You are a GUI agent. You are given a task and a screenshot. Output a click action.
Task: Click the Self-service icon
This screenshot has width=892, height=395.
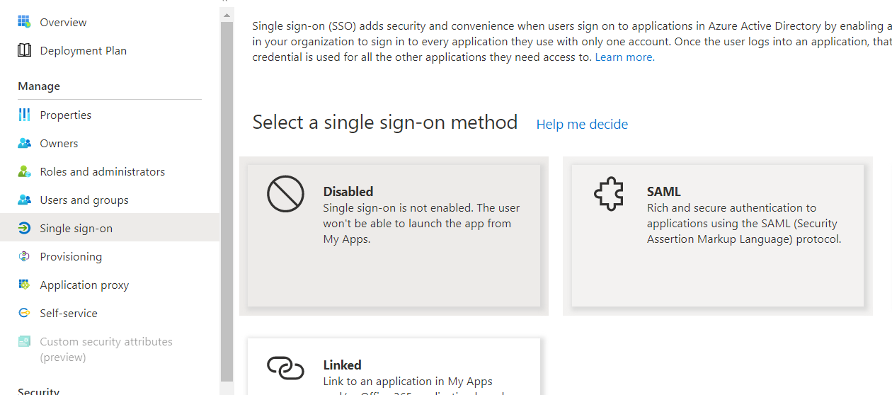pos(24,313)
